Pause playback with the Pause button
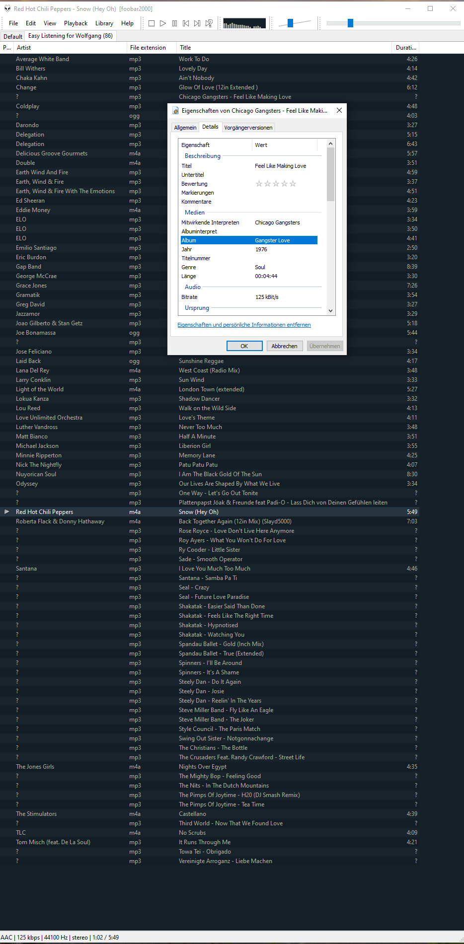The width and height of the screenshot is (464, 944). [x=174, y=23]
